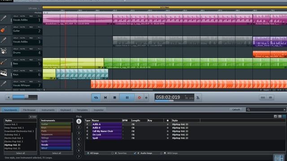Open the Keyboard tab

click(x=65, y=110)
